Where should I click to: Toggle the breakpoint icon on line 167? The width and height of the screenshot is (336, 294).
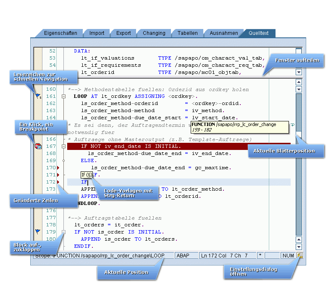pyautogui.click(x=38, y=146)
